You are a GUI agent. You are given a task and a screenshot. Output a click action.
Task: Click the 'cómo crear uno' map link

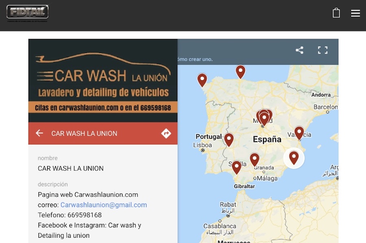[x=195, y=59]
